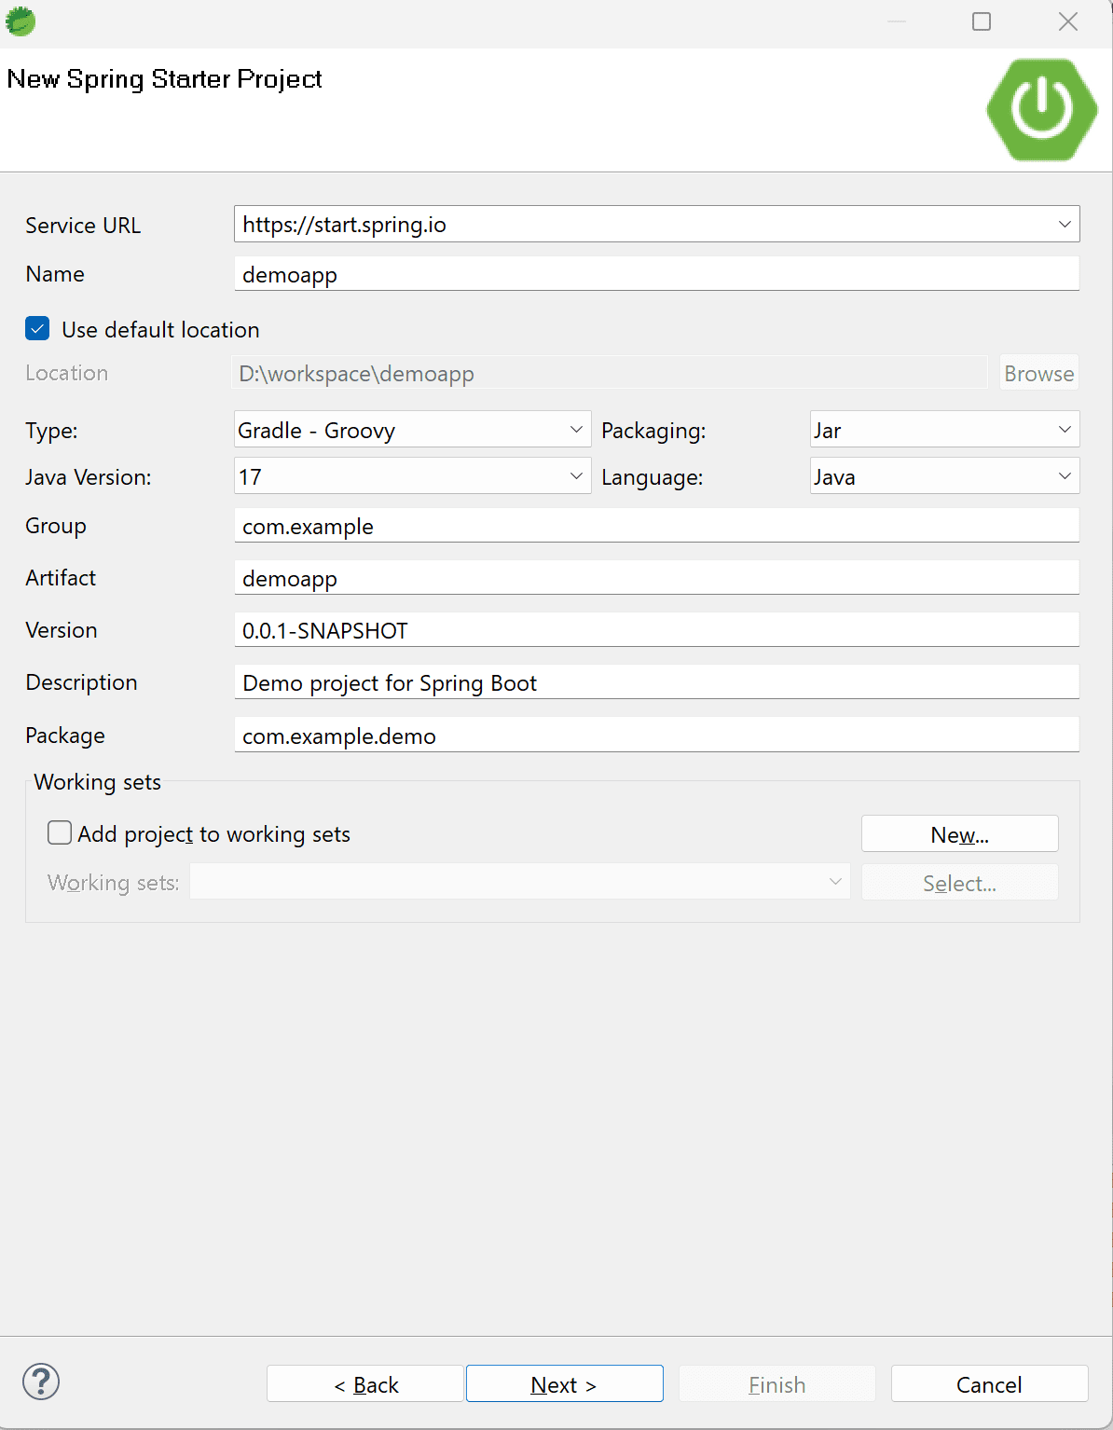Click the Back button
Viewport: 1113px width, 1430px height.
pyautogui.click(x=364, y=1383)
